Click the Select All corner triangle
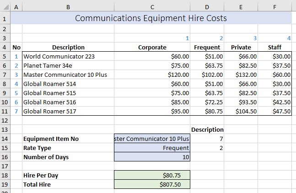 [5, 7]
